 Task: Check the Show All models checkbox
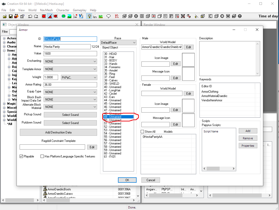point(142,132)
